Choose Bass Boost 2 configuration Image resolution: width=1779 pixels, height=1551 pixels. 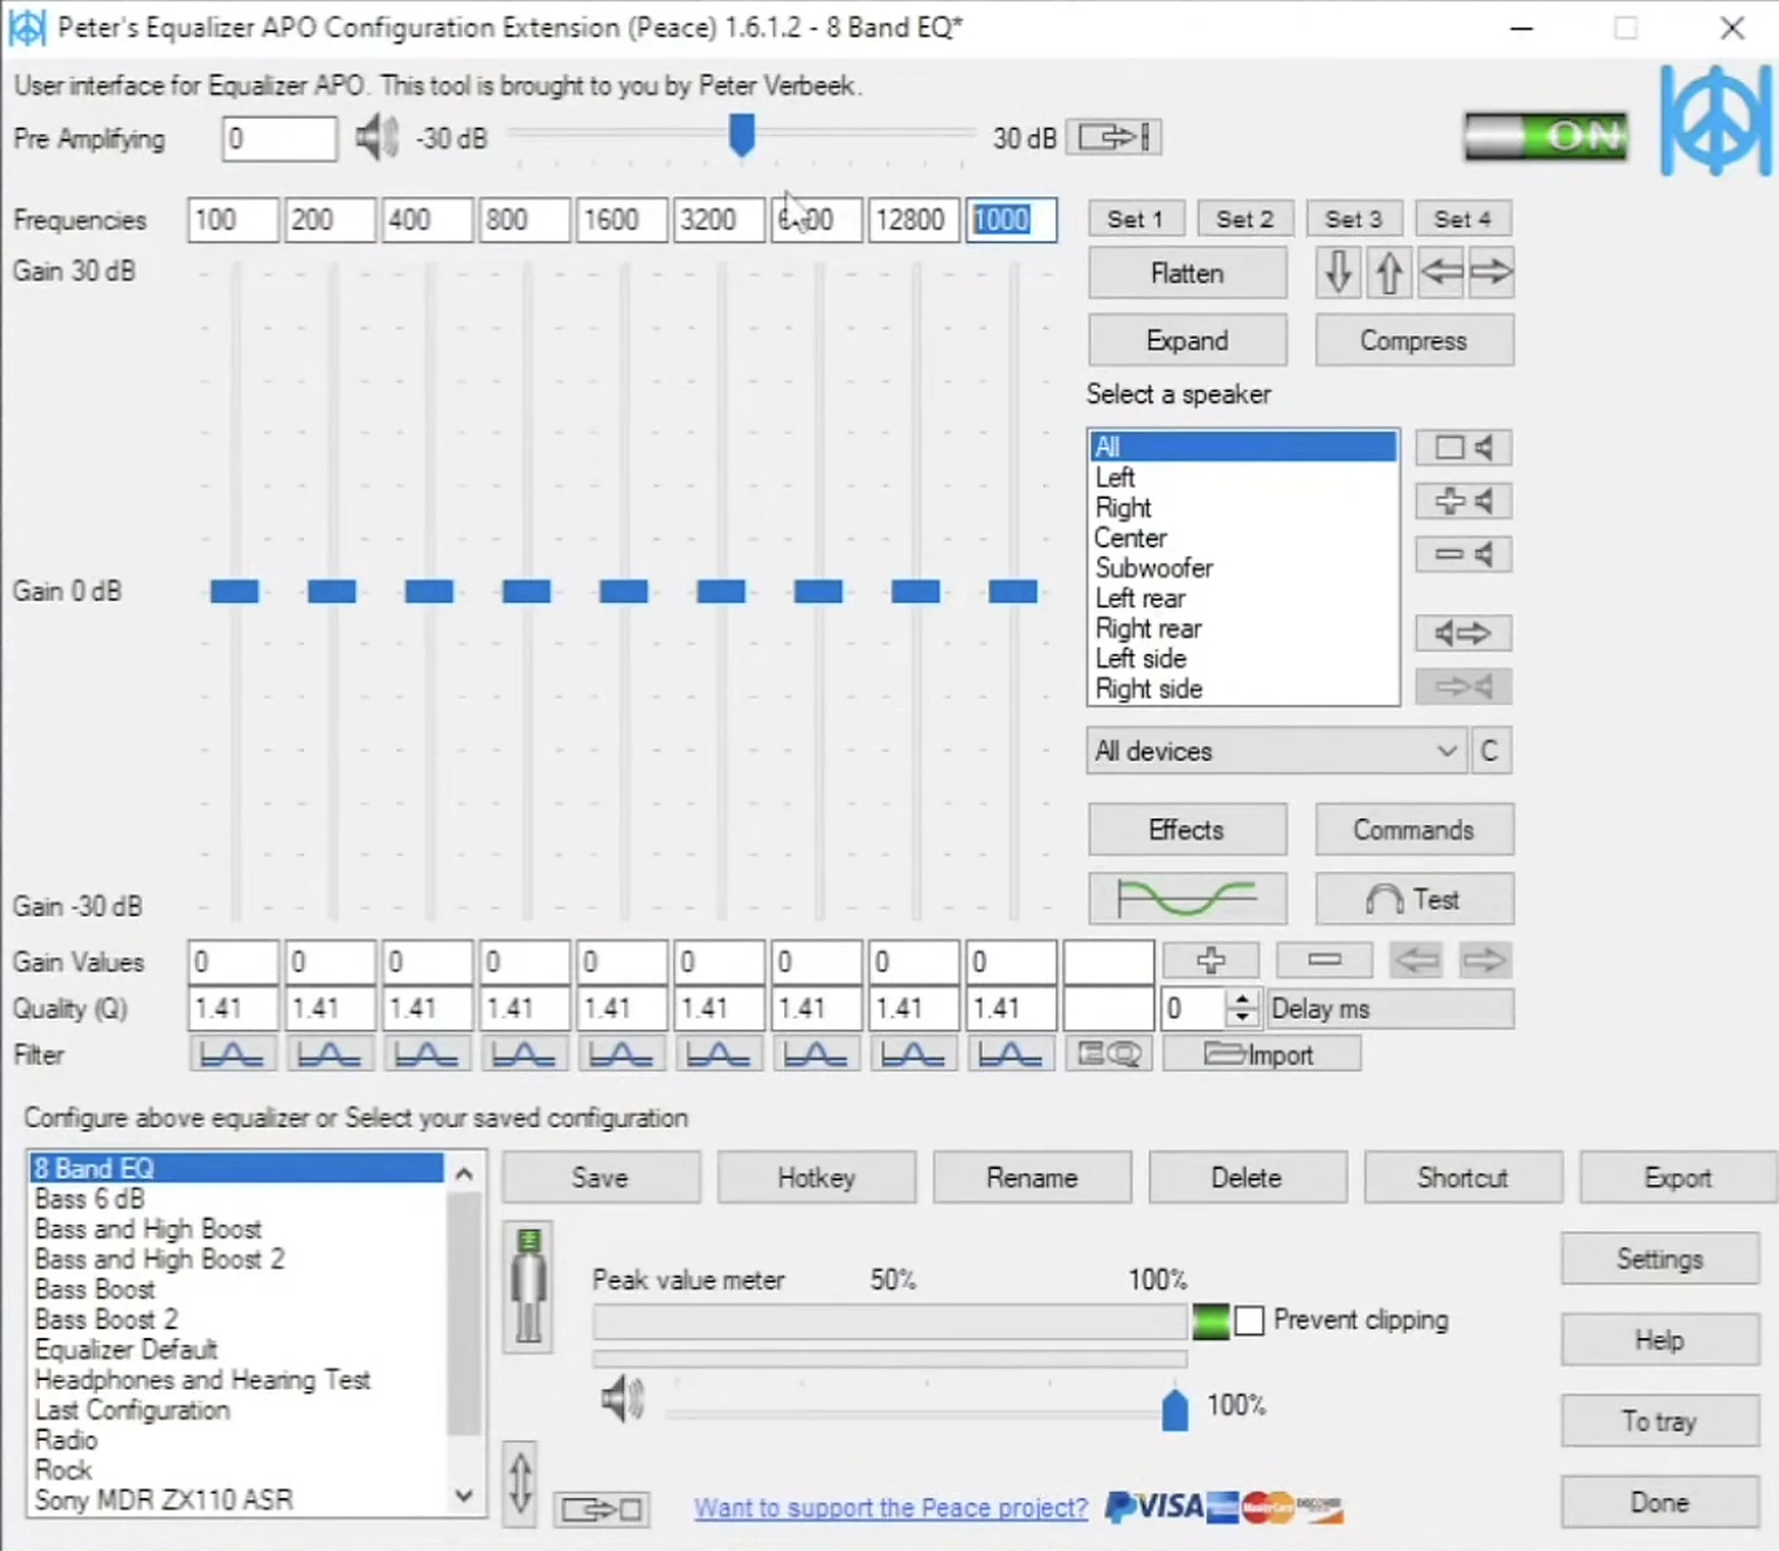[x=238, y=1319]
